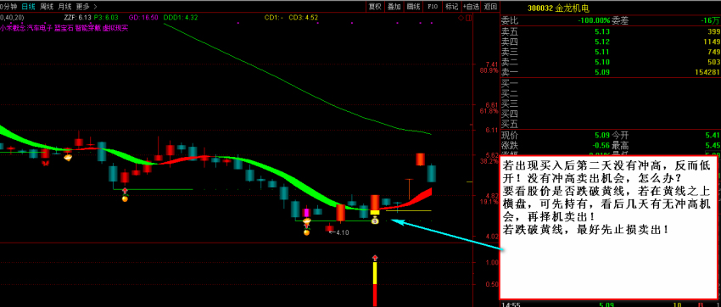Open F10 company information
This screenshot has width=721, height=307.
tap(433, 7)
